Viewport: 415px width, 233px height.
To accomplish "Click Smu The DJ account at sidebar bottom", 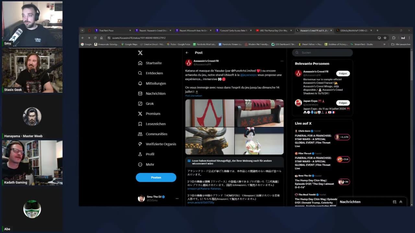I will point(156,198).
